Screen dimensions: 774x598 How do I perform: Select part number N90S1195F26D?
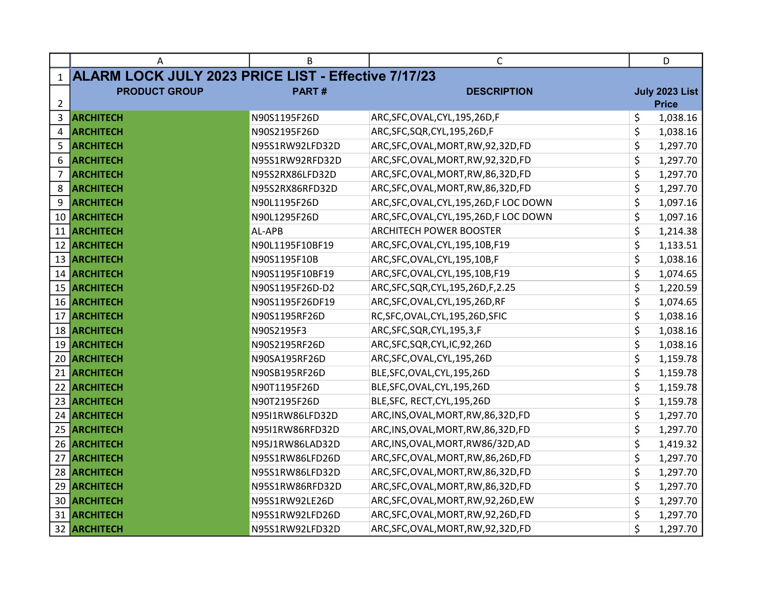tap(309, 118)
